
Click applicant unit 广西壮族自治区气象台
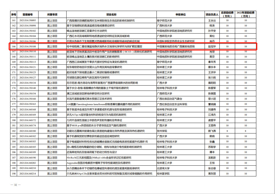click(169, 99)
